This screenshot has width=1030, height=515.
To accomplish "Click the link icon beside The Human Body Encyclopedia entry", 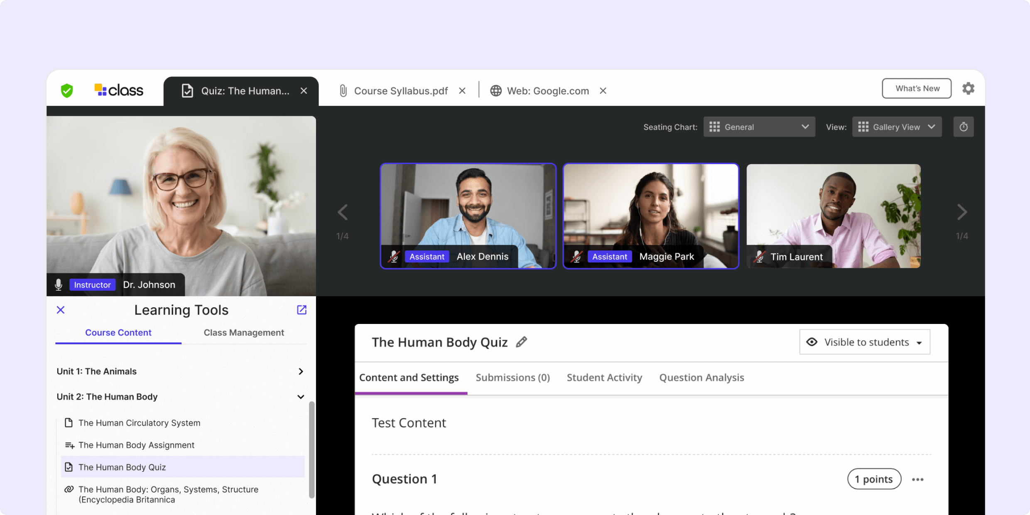I will click(69, 489).
